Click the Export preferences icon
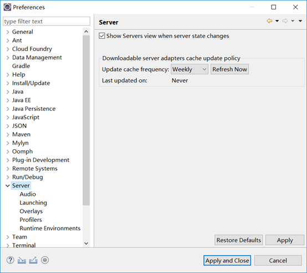The image size is (307, 273). coord(33,260)
